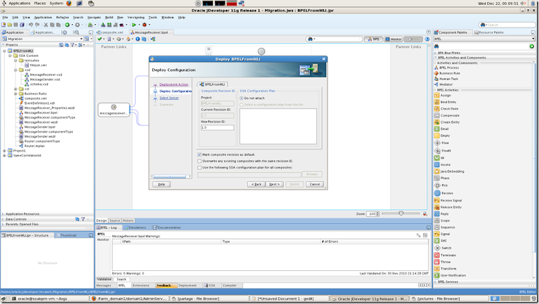Select the Pick activity icon
Image resolution: width=539 pixels, height=304 pixels.
[437, 185]
